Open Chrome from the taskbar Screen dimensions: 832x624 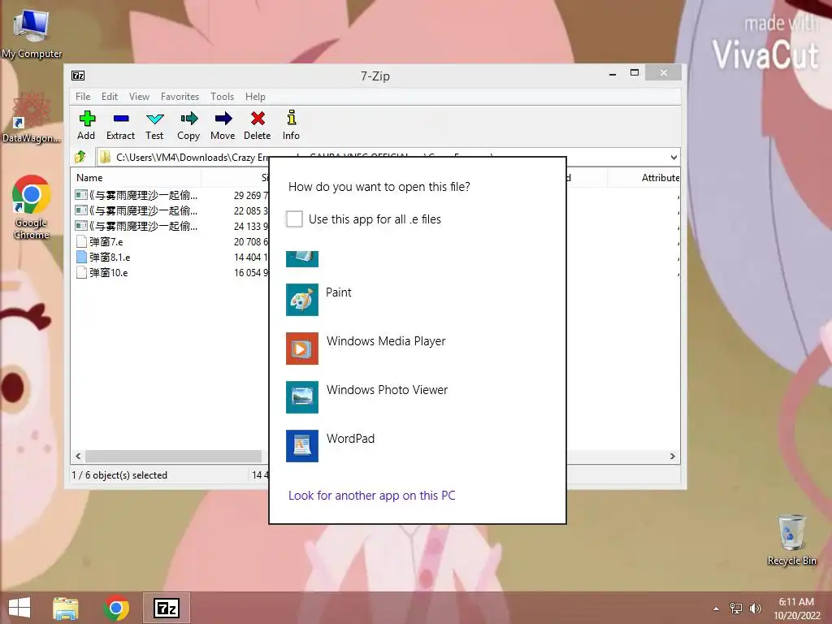click(116, 608)
